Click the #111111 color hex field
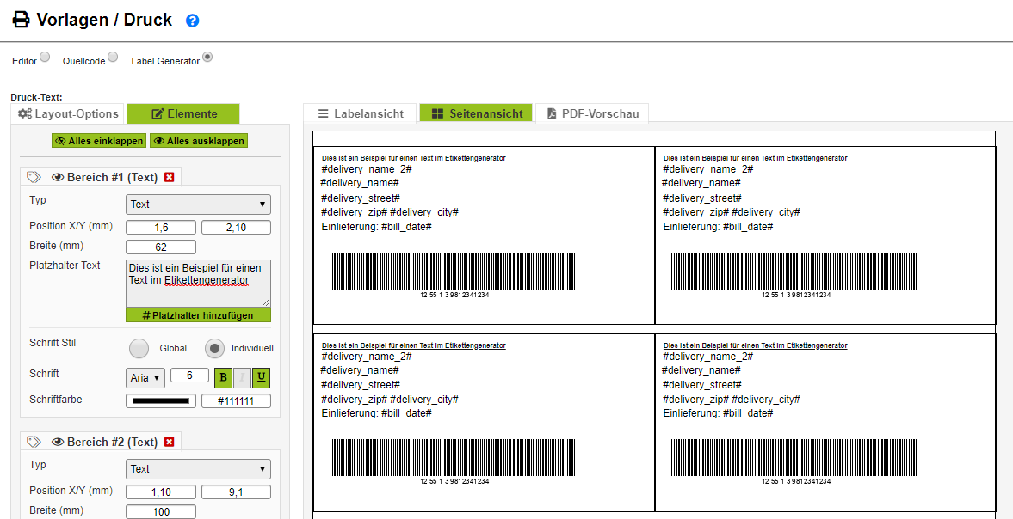The image size is (1013, 519). click(236, 401)
